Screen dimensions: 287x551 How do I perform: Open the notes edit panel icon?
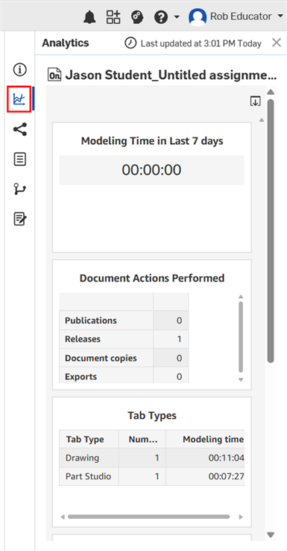(20, 219)
